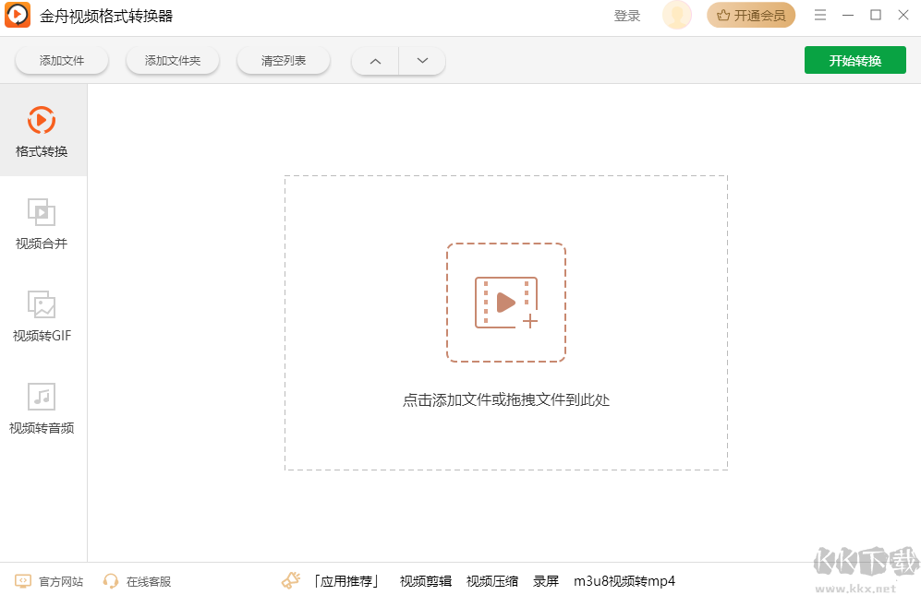Viewport: 921px width, 595px height.
Task: Clear the list with 清空列表
Action: (283, 59)
